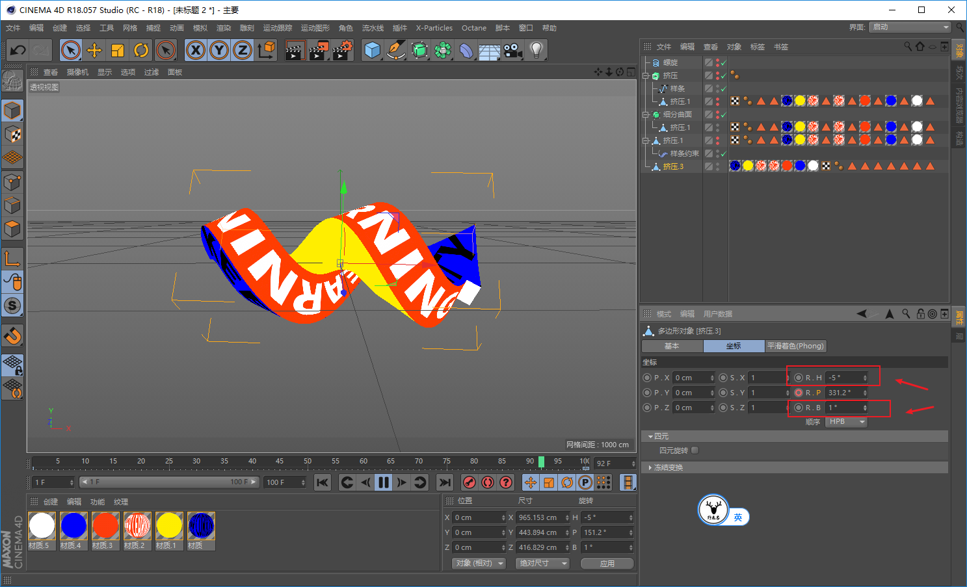Expand the 冻结变换 section
967x587 pixels.
pos(651,468)
